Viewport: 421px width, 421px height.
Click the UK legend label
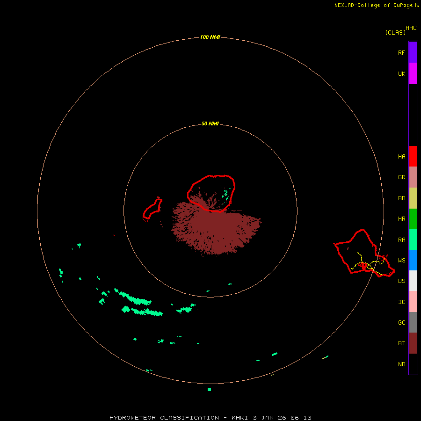pyautogui.click(x=402, y=73)
